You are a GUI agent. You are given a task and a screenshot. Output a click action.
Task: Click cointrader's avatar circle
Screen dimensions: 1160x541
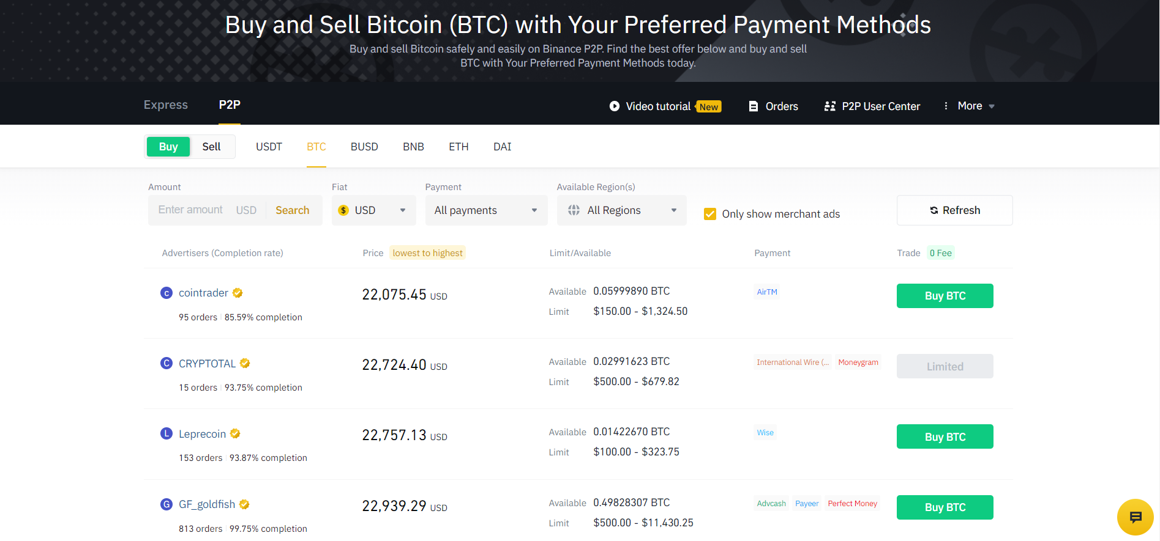tap(167, 293)
